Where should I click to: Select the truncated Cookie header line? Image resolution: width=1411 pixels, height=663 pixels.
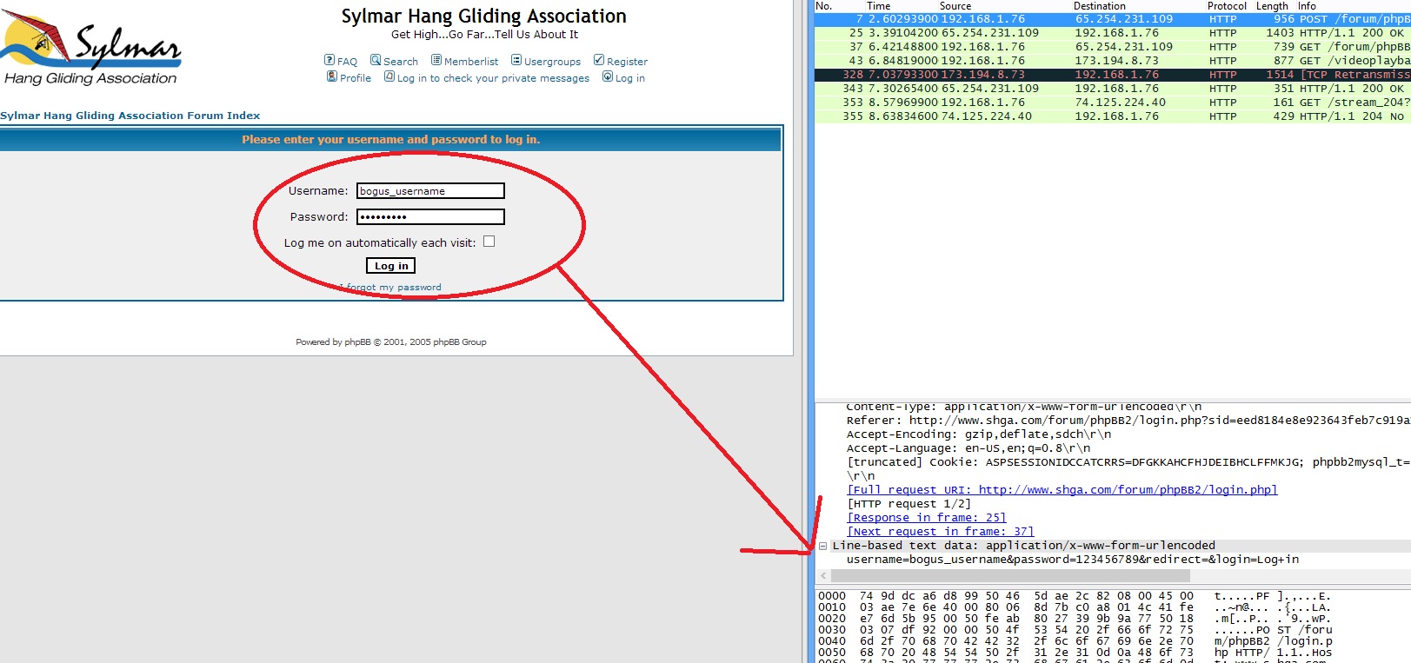[x=1128, y=462]
